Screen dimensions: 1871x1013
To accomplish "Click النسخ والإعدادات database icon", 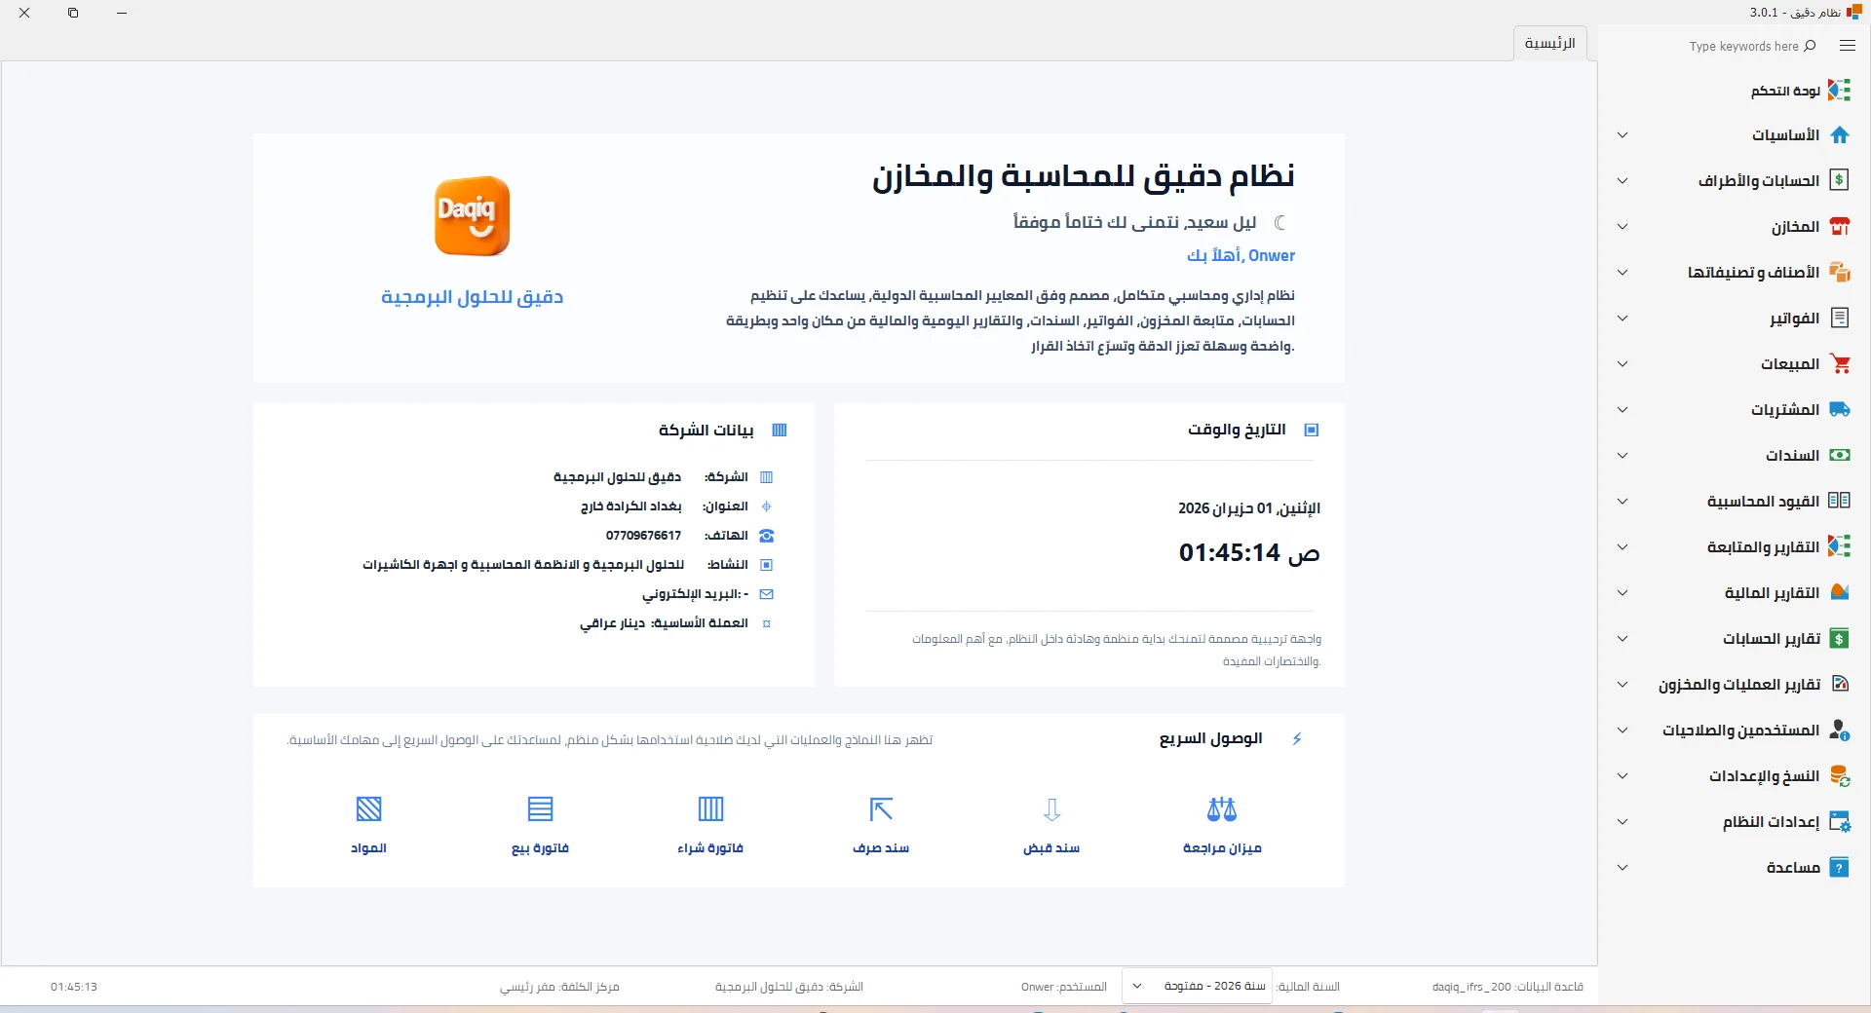I will pyautogui.click(x=1839, y=775).
